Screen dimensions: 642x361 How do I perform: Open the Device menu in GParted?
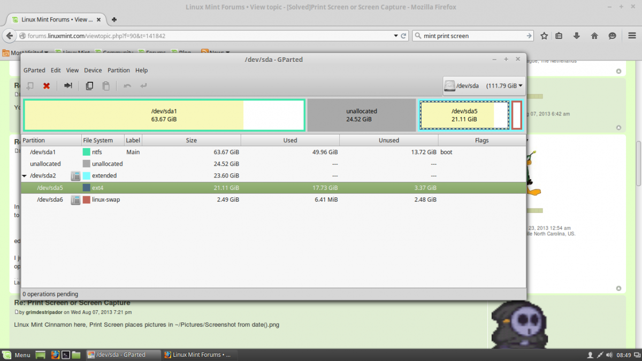coord(93,70)
